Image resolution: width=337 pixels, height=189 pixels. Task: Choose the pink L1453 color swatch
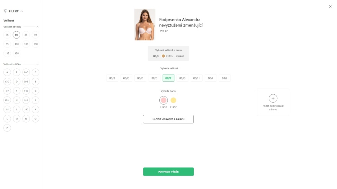coord(164,100)
